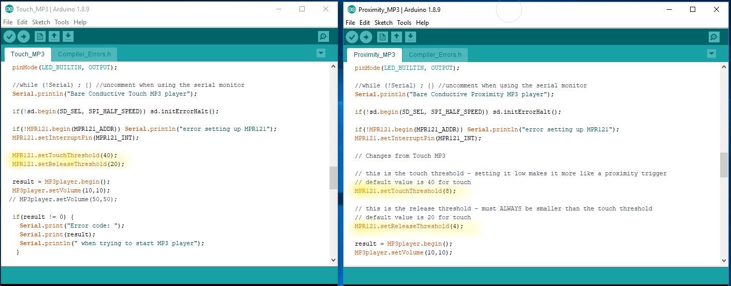Close the Touch_MP3 Arduino window
The height and width of the screenshot is (286, 731).
pyautogui.click(x=325, y=9)
